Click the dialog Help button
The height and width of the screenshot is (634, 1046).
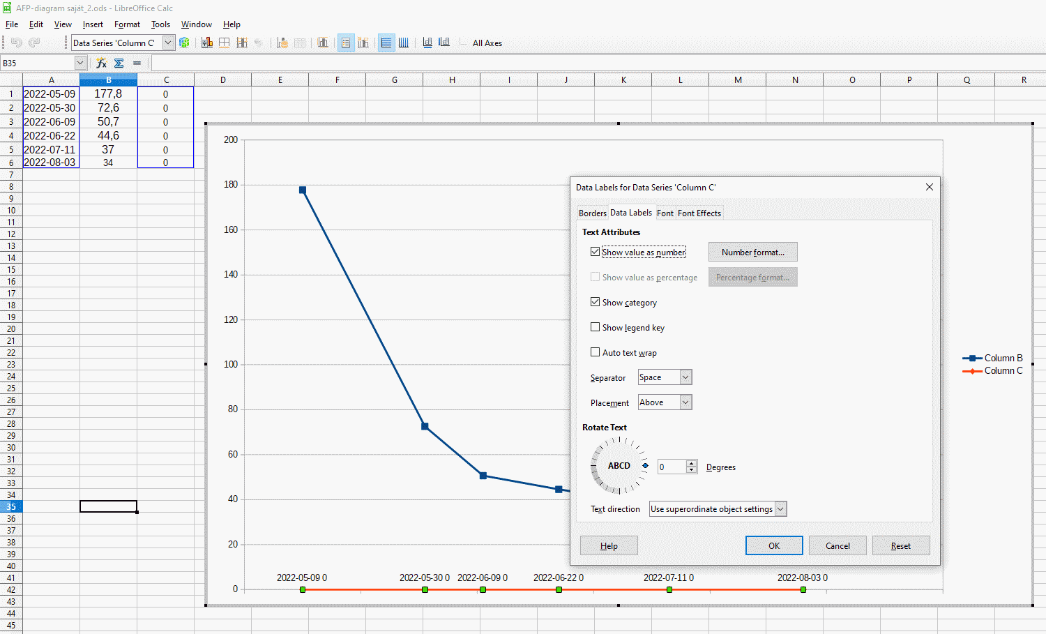(609, 545)
